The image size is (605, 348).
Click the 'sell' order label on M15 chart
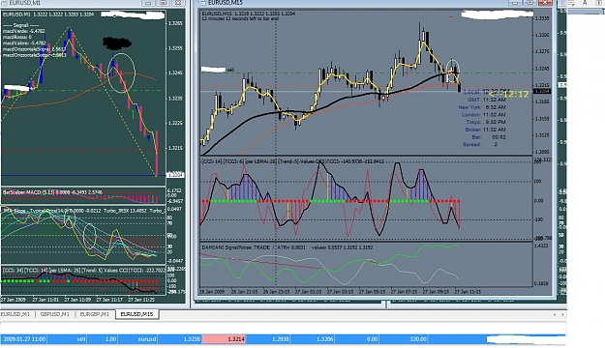click(x=230, y=70)
